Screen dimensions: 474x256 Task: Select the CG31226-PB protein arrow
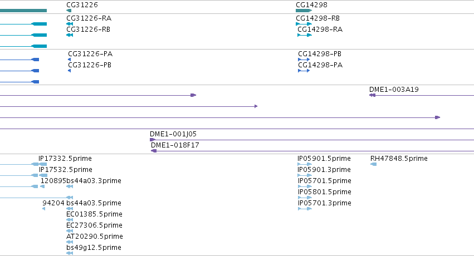(x=70, y=71)
